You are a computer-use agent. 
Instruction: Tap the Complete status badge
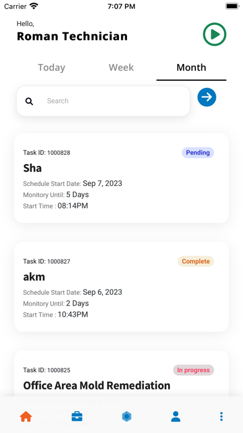click(x=196, y=261)
